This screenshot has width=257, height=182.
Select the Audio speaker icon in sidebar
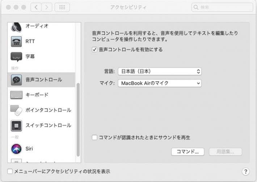pyautogui.click(x=16, y=27)
